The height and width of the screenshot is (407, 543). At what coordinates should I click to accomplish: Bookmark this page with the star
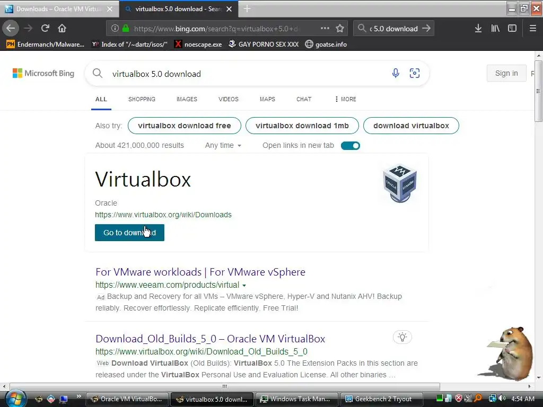point(340,29)
